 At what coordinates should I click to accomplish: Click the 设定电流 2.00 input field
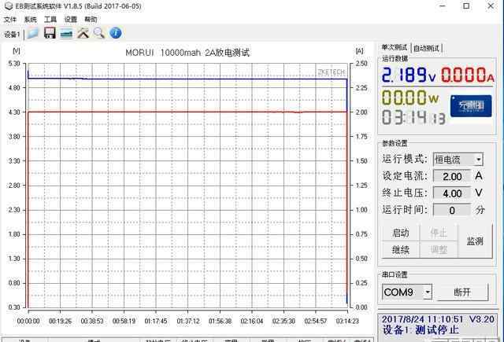point(452,176)
